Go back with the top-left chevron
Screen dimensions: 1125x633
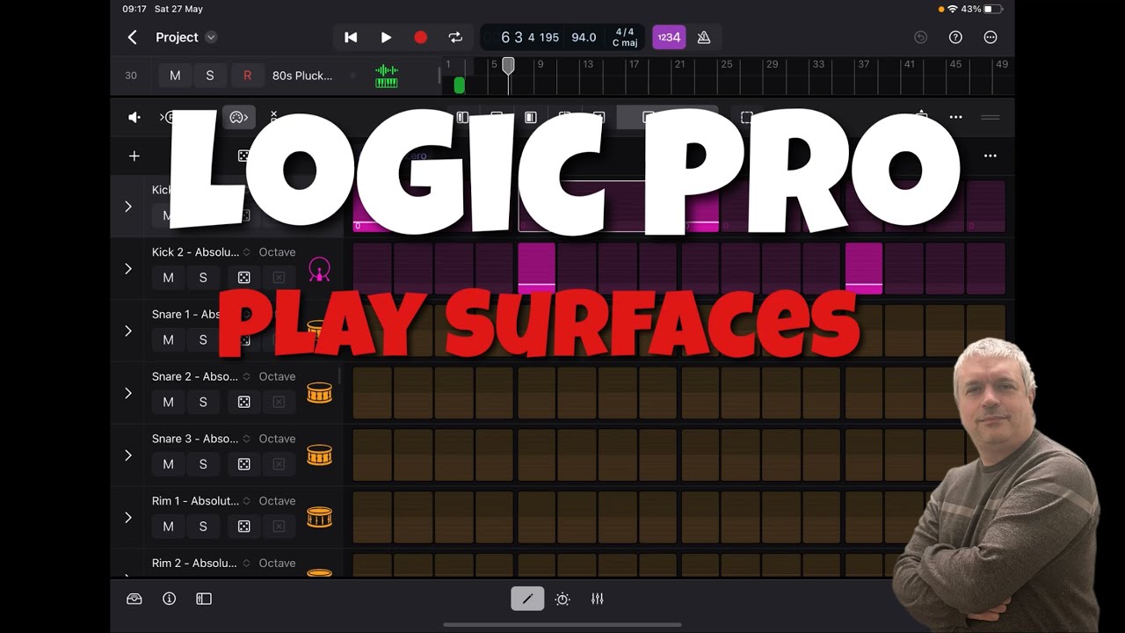point(133,37)
